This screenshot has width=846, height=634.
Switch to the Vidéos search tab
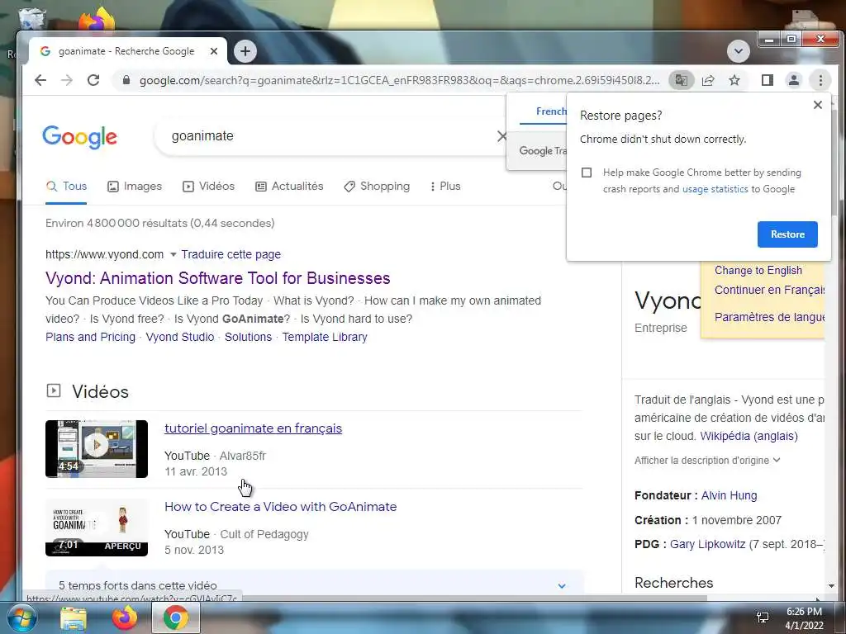click(209, 187)
